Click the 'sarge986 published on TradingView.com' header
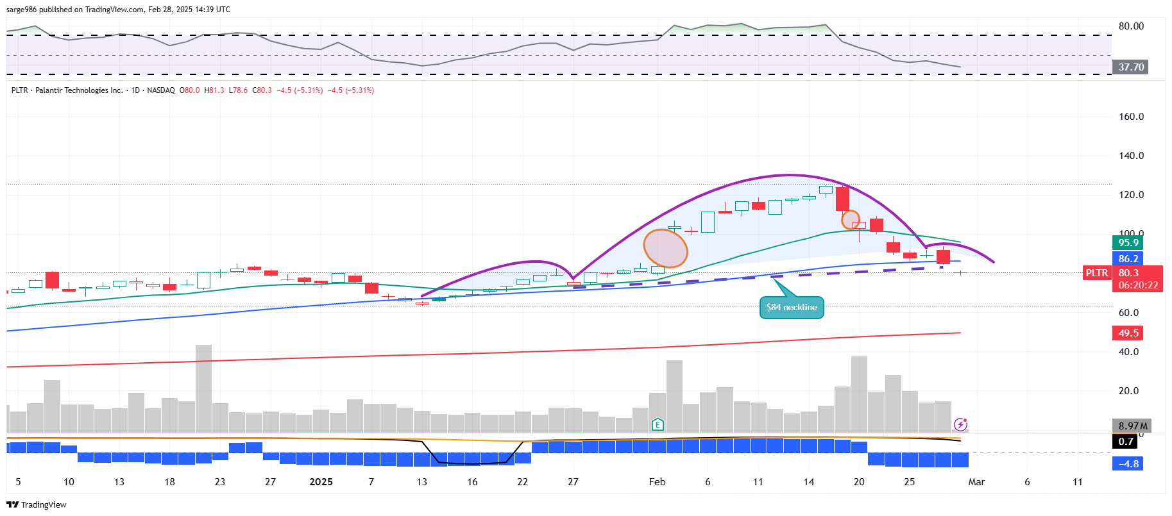The width and height of the screenshot is (1172, 516). point(118,10)
